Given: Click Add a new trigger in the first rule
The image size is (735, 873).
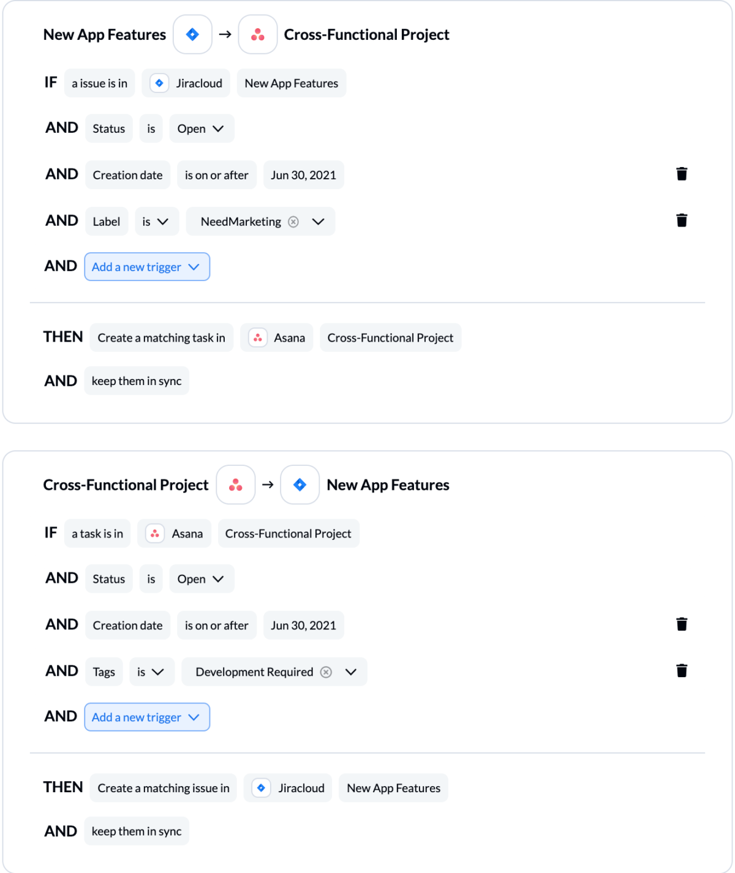Looking at the screenshot, I should tap(147, 266).
